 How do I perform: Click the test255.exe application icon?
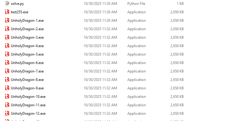[x=7, y=12]
